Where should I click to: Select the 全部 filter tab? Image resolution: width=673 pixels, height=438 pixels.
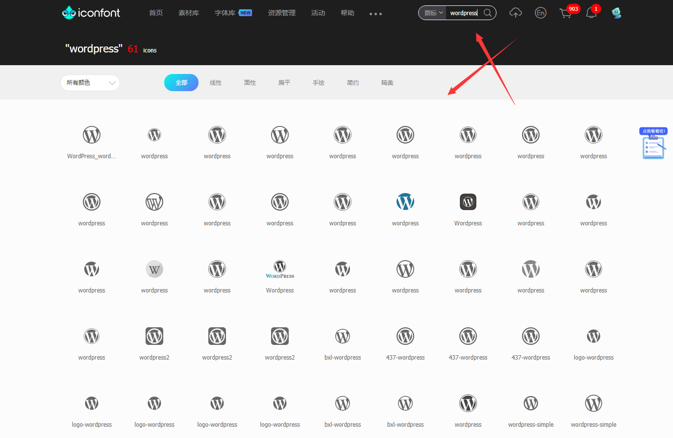181,82
